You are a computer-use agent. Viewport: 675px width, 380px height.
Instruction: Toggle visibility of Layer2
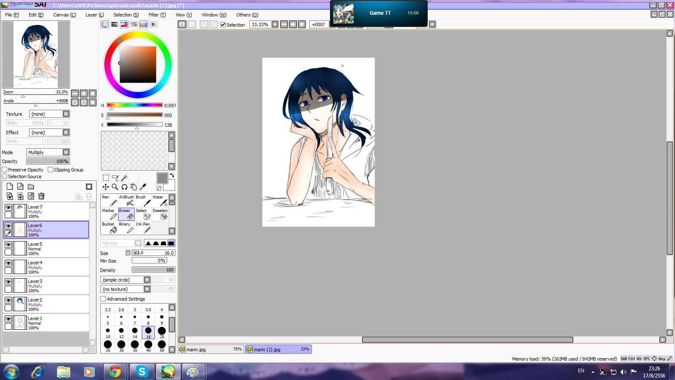(x=8, y=300)
